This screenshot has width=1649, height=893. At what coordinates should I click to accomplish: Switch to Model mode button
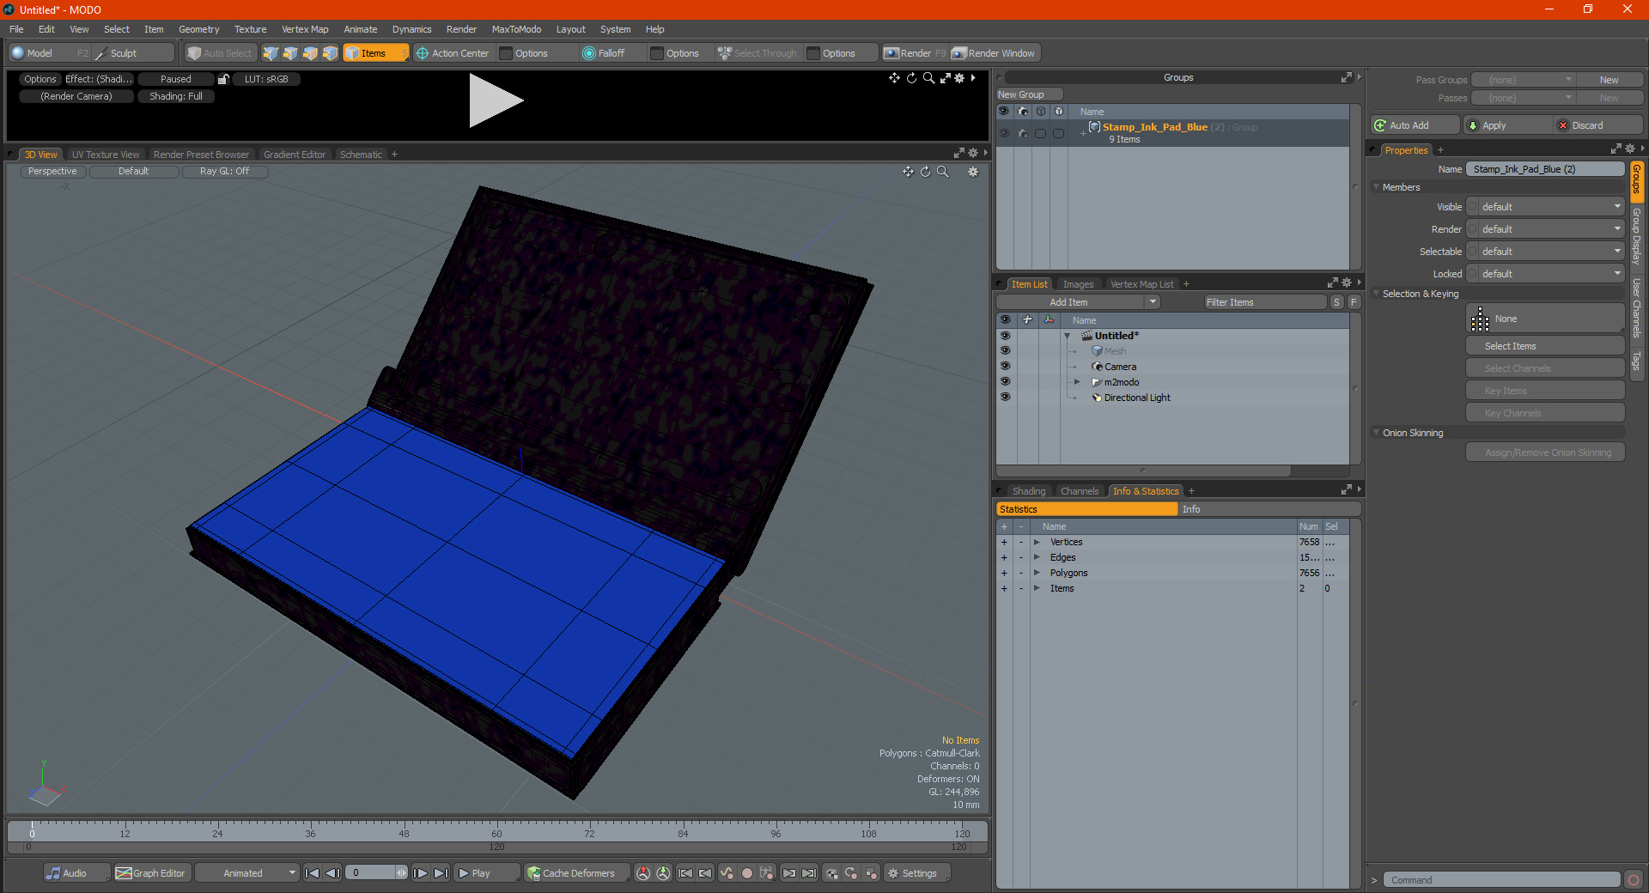coord(48,53)
